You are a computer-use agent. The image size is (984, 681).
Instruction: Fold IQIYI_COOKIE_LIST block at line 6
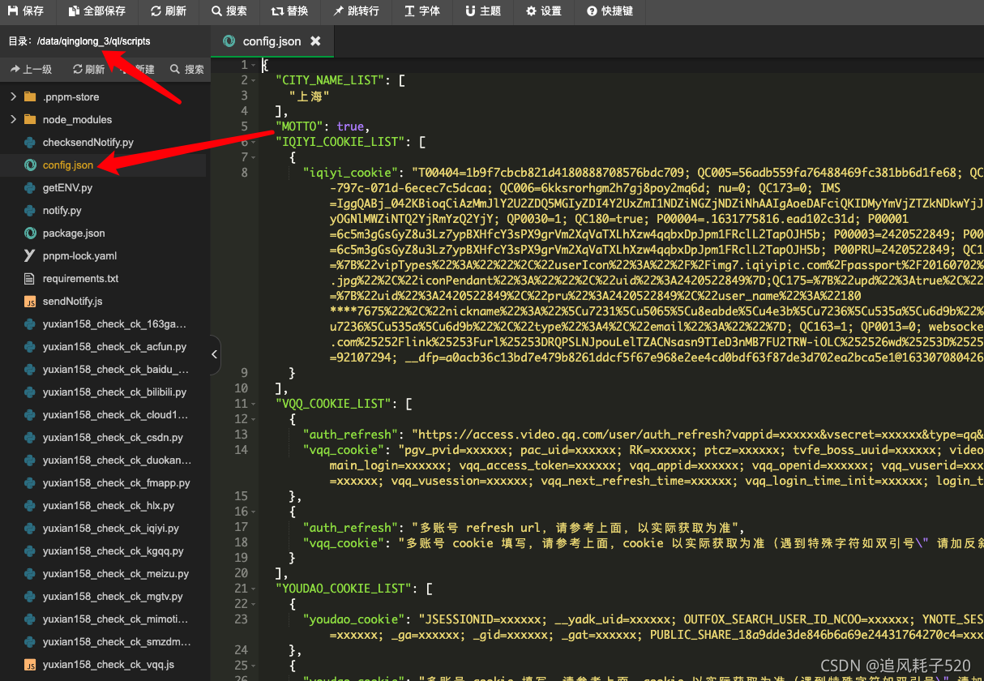pos(255,142)
